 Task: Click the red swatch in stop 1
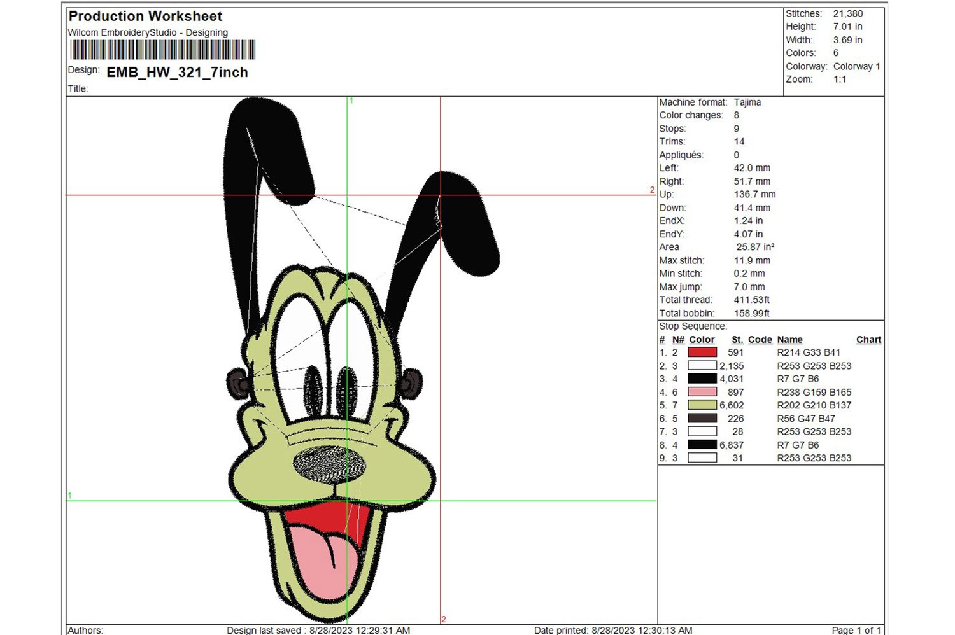coord(702,352)
